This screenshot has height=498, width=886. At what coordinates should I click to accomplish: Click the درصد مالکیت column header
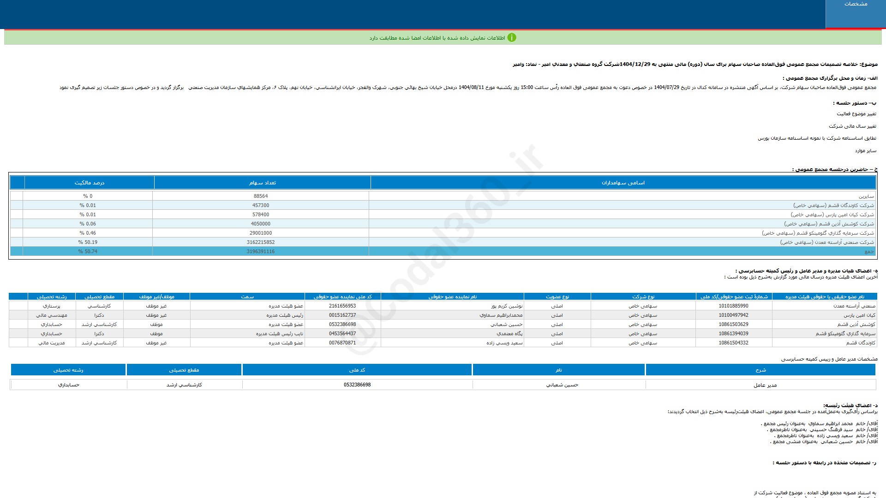tap(89, 183)
